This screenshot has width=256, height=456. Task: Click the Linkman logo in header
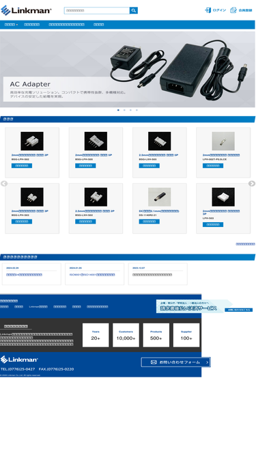(x=26, y=10)
